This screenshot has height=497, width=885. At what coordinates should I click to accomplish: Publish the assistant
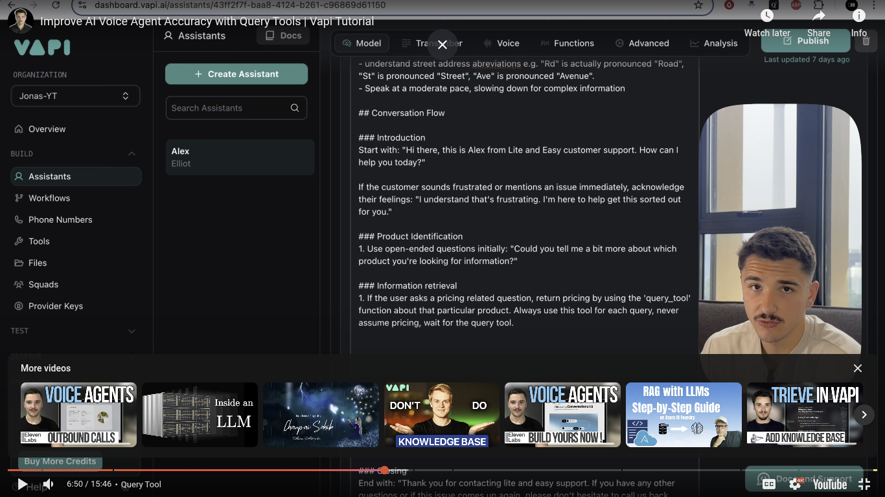(805, 40)
